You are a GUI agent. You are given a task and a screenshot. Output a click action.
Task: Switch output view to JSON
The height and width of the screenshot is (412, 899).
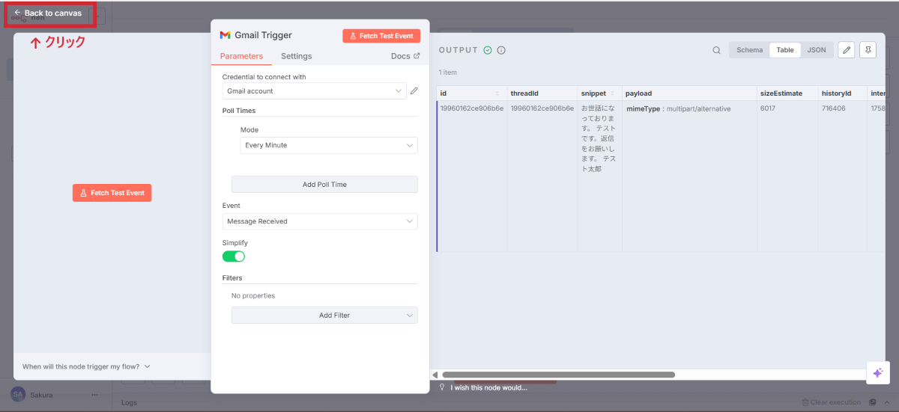click(x=816, y=50)
